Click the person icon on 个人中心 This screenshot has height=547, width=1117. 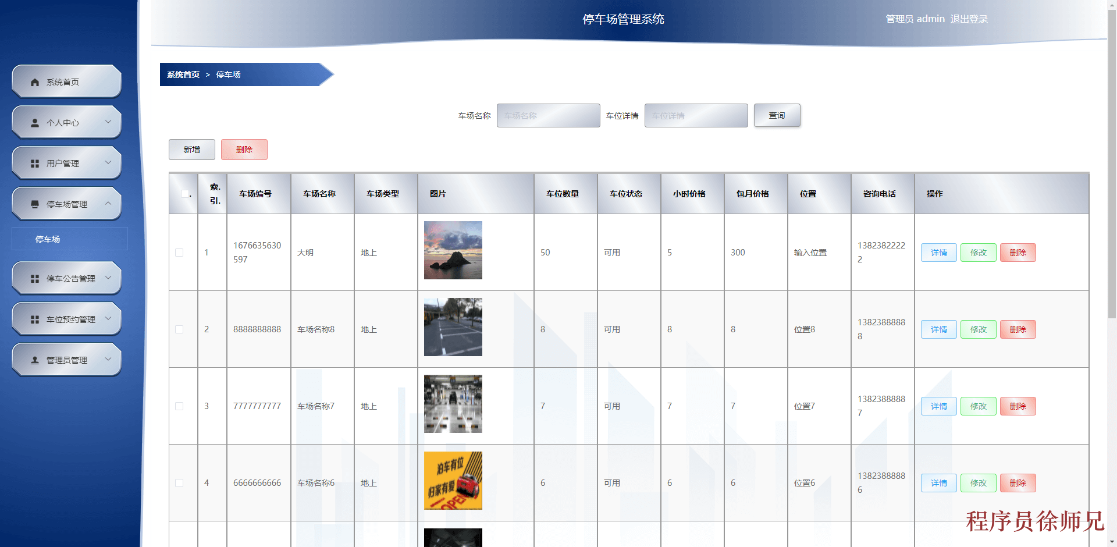(x=35, y=122)
